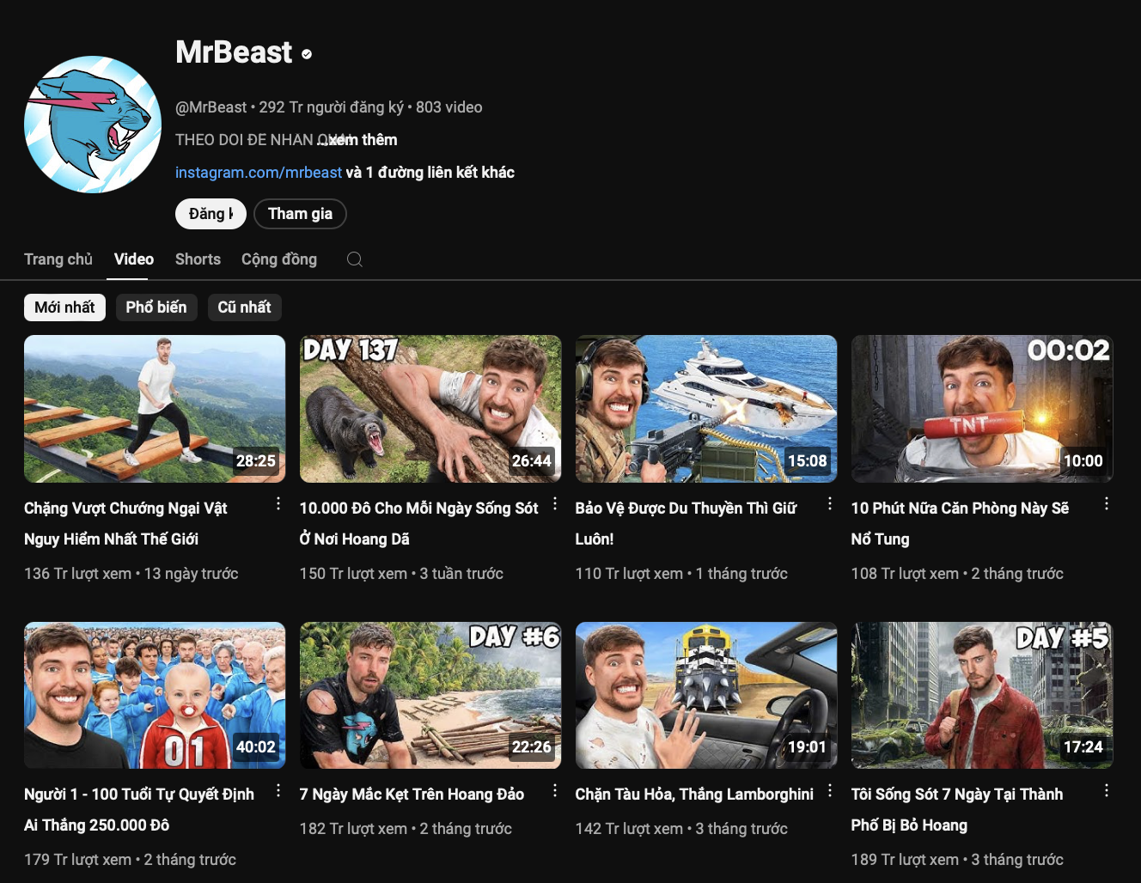The image size is (1141, 883).
Task: Click the 136 Tr lượt xem • 13 ngày trước text
Action: [x=131, y=574]
